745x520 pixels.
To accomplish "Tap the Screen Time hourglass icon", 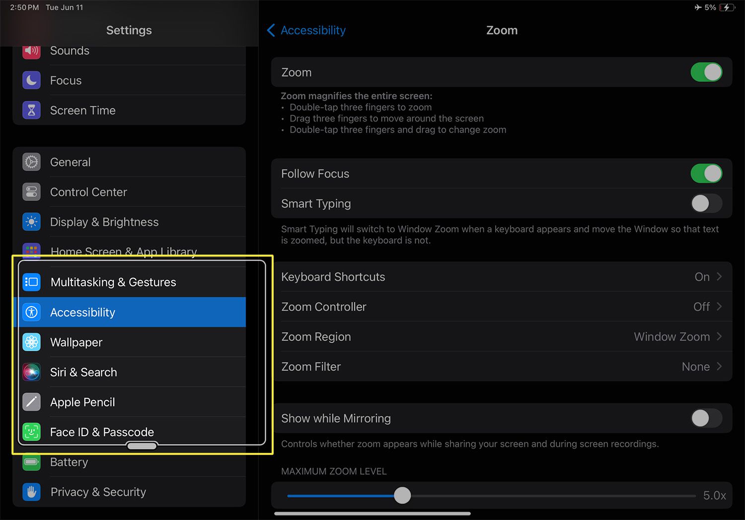I will 31,110.
